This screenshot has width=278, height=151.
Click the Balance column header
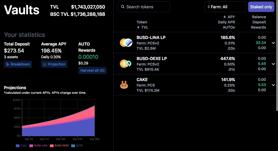(x=259, y=17)
